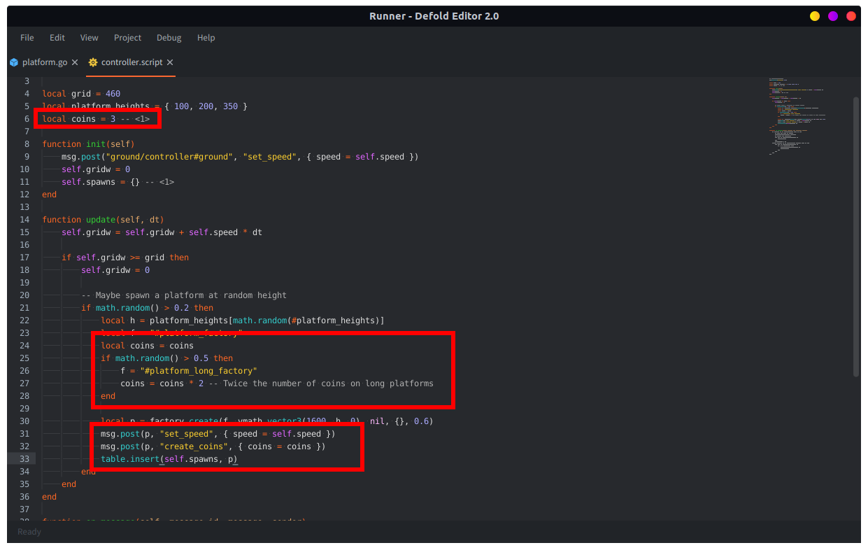Click the yellow minimize window button
Image resolution: width=868 pixels, height=550 pixels.
coord(815,16)
